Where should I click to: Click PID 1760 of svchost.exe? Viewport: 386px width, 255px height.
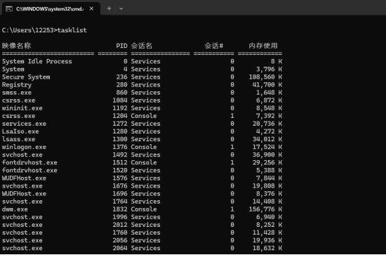120,233
